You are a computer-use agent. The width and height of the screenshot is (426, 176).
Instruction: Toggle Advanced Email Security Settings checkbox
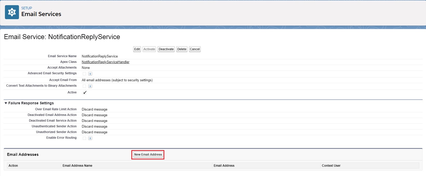(84, 74)
